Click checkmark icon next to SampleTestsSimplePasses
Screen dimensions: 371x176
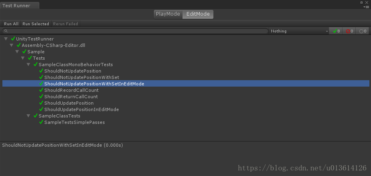click(x=41, y=122)
